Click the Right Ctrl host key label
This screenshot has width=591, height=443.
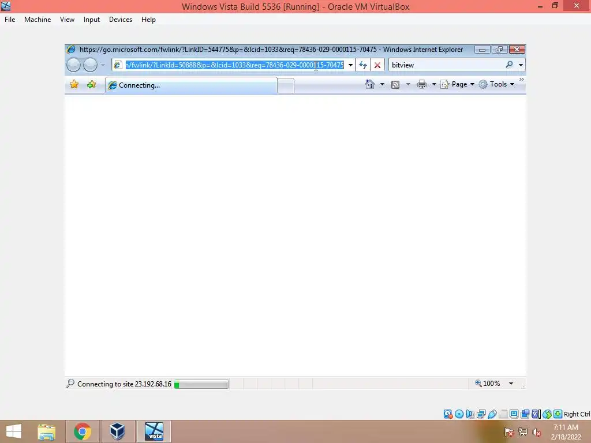(x=577, y=414)
